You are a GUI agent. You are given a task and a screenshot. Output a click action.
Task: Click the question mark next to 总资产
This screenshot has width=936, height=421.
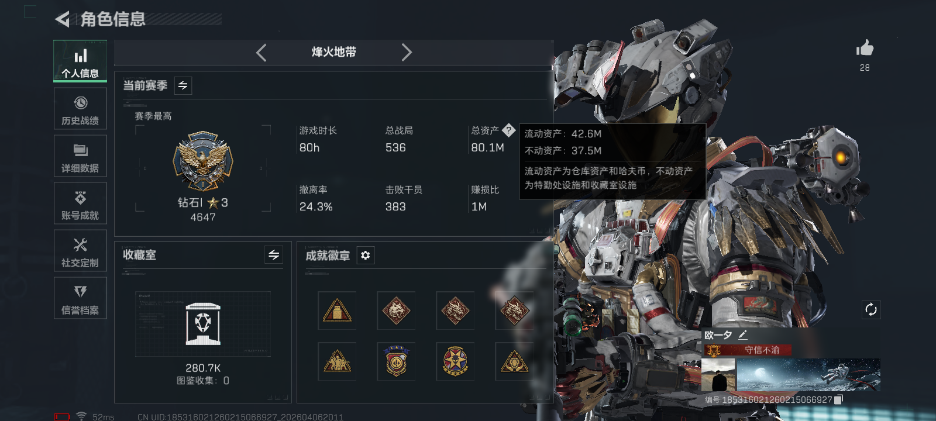tap(508, 130)
